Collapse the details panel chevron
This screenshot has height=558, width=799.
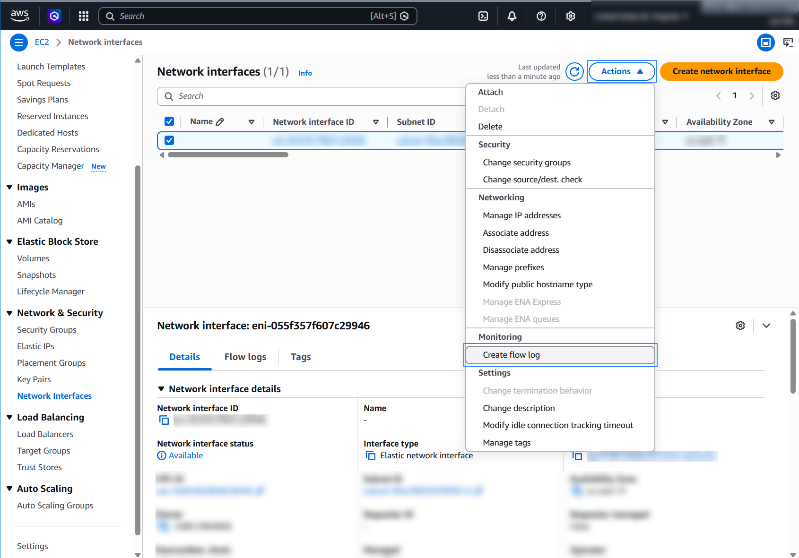tap(766, 326)
